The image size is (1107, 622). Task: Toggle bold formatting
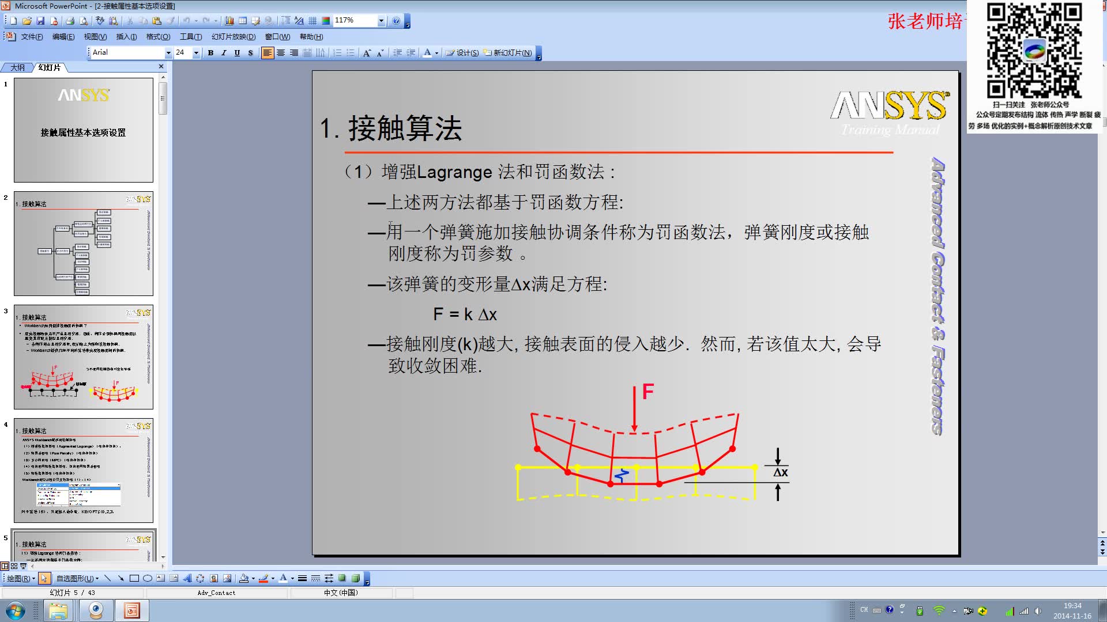[210, 52]
